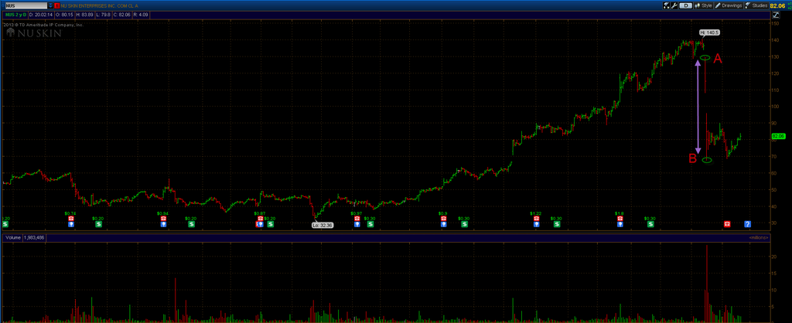Click the lone red phone icon near chart end
This screenshot has width=792, height=323.
727,224
